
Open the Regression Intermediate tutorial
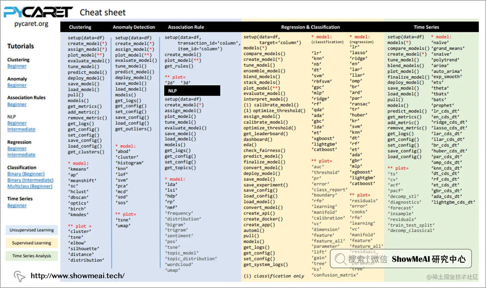(21, 155)
